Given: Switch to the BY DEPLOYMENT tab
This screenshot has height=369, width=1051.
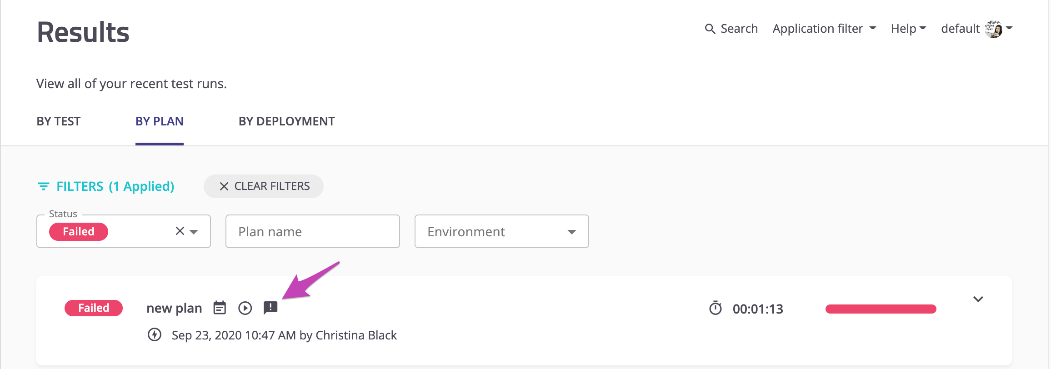Looking at the screenshot, I should (x=286, y=121).
